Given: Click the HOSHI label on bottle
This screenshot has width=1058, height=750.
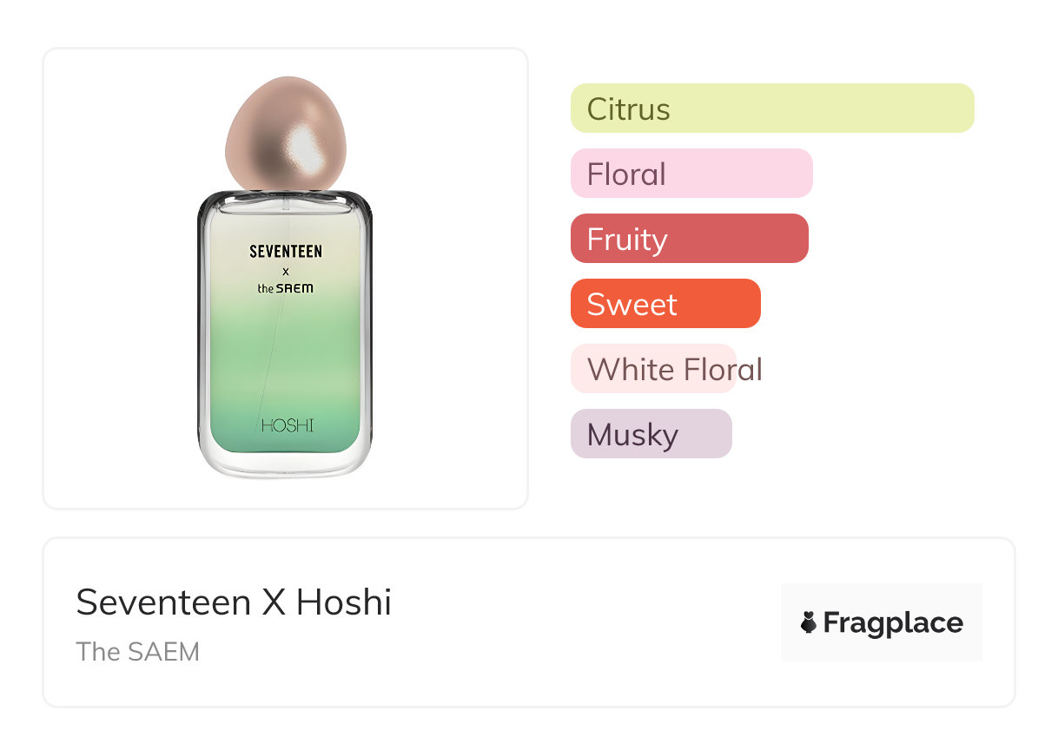Looking at the screenshot, I should (287, 425).
